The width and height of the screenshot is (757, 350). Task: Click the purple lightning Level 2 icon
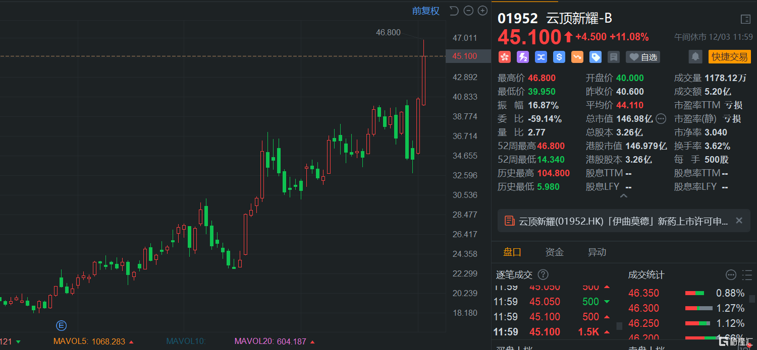point(523,57)
